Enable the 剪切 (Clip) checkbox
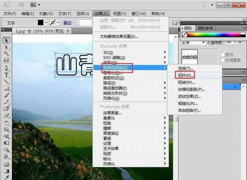The image size is (247, 180). 222,54
